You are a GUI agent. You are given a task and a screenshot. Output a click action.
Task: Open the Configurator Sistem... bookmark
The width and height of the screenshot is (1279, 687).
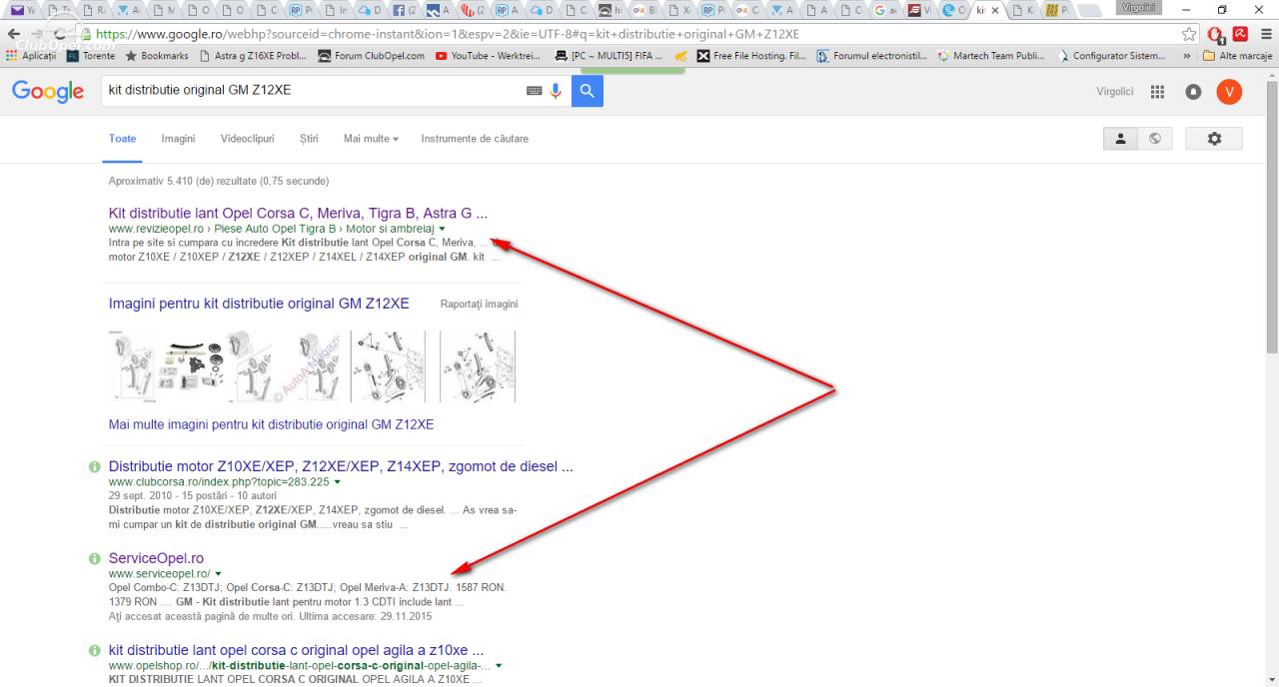[1110, 56]
